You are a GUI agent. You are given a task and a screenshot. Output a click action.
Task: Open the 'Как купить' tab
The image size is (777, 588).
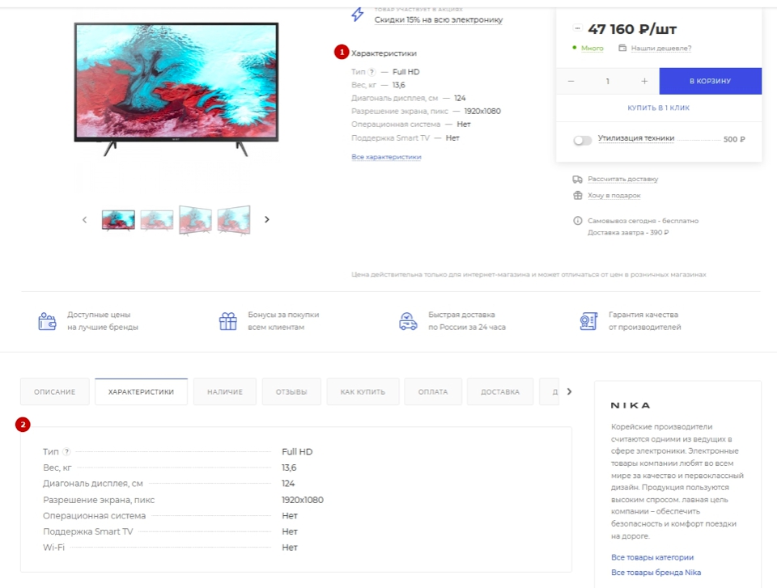pos(363,391)
